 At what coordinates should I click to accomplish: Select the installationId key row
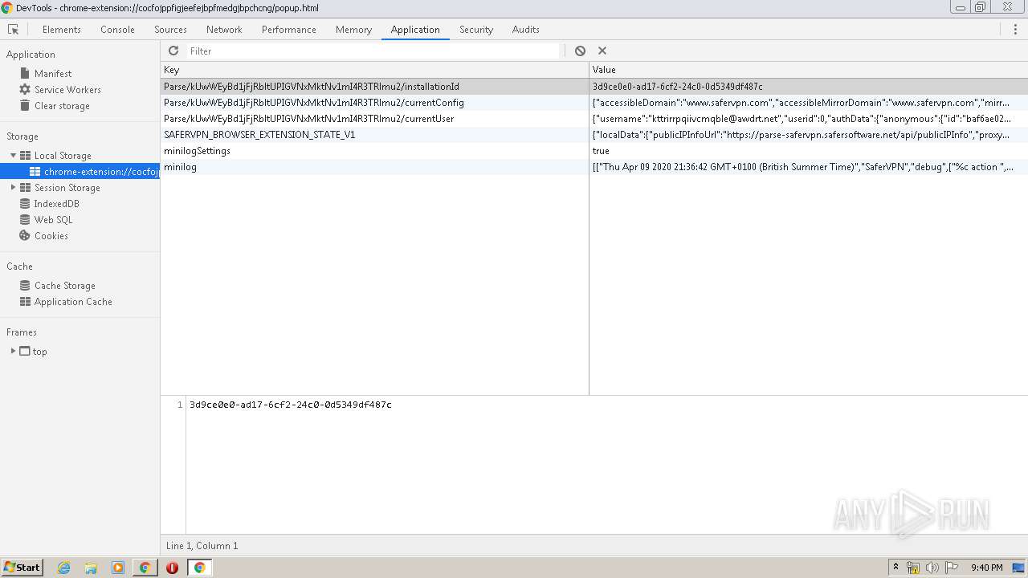pyautogui.click(x=374, y=86)
